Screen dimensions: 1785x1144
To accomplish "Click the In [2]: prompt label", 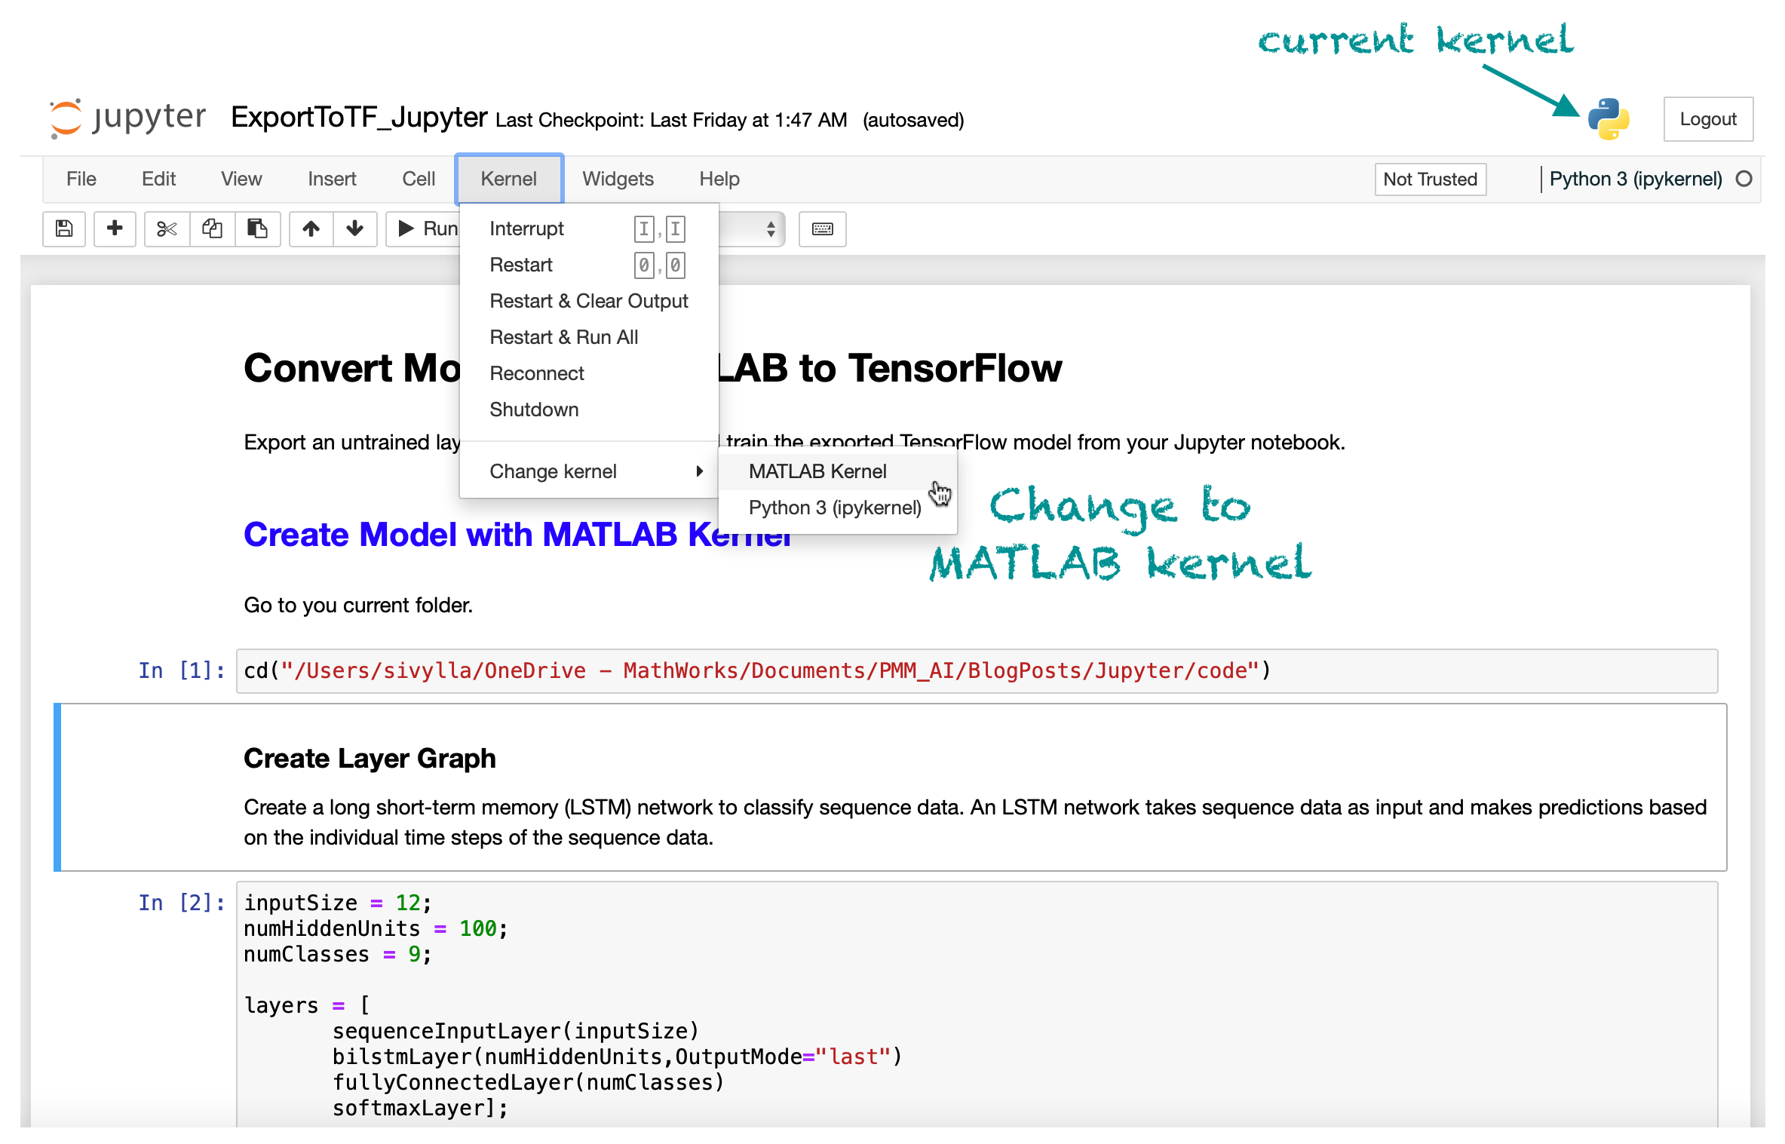I will coord(181,903).
